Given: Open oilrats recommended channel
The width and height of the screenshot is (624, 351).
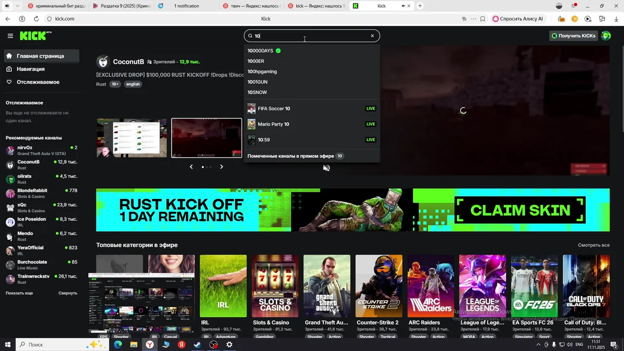Looking at the screenshot, I should (x=41, y=179).
